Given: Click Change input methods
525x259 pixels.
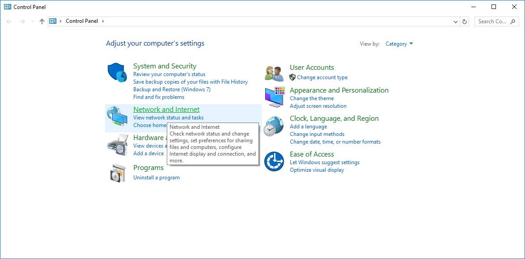Looking at the screenshot, I should (317, 134).
